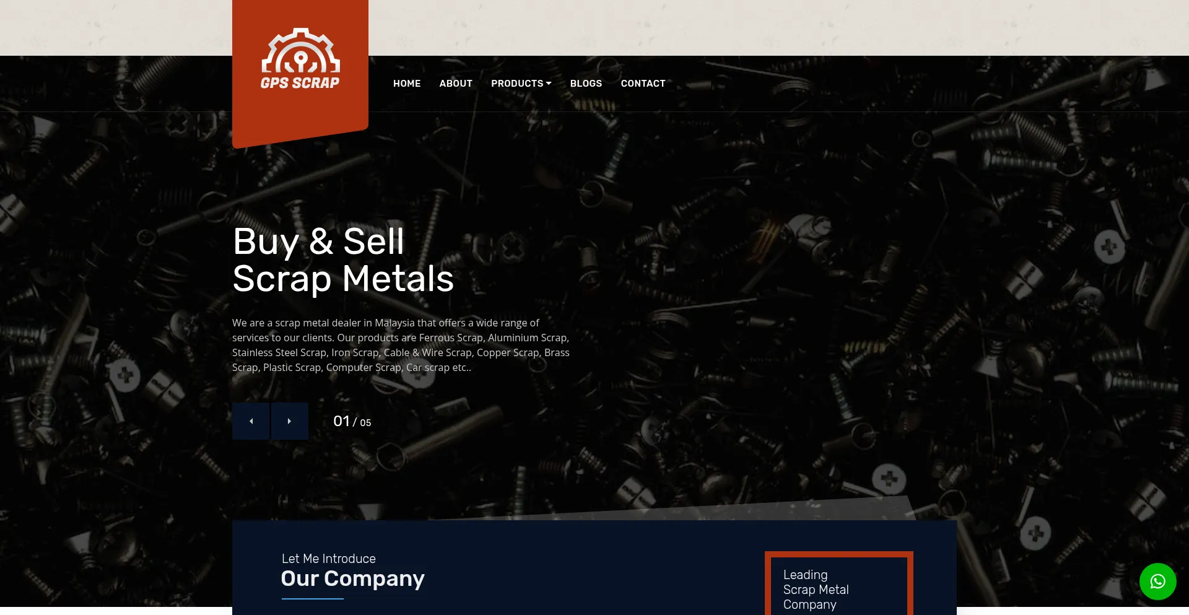Screen dimensions: 1189x615
Task: Expand the Products dropdown caret
Action: (549, 83)
